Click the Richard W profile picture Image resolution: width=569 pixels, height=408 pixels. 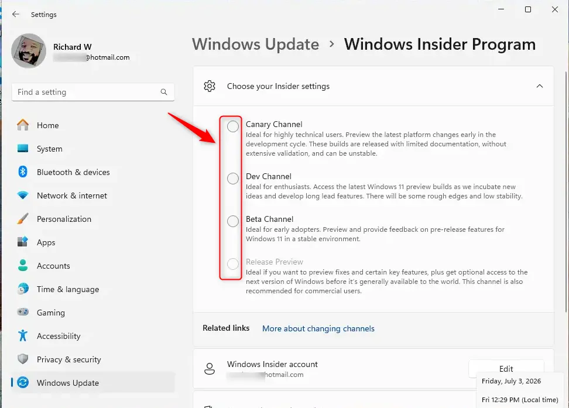(x=29, y=51)
